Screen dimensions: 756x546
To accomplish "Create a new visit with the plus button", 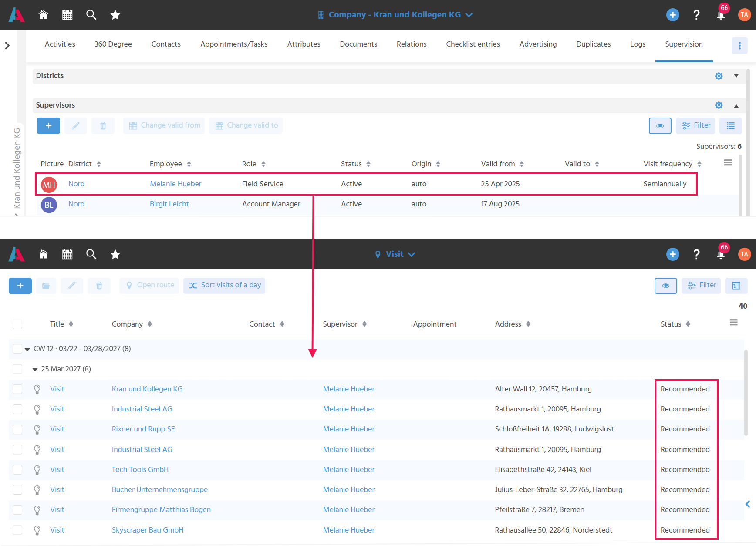I will click(20, 286).
